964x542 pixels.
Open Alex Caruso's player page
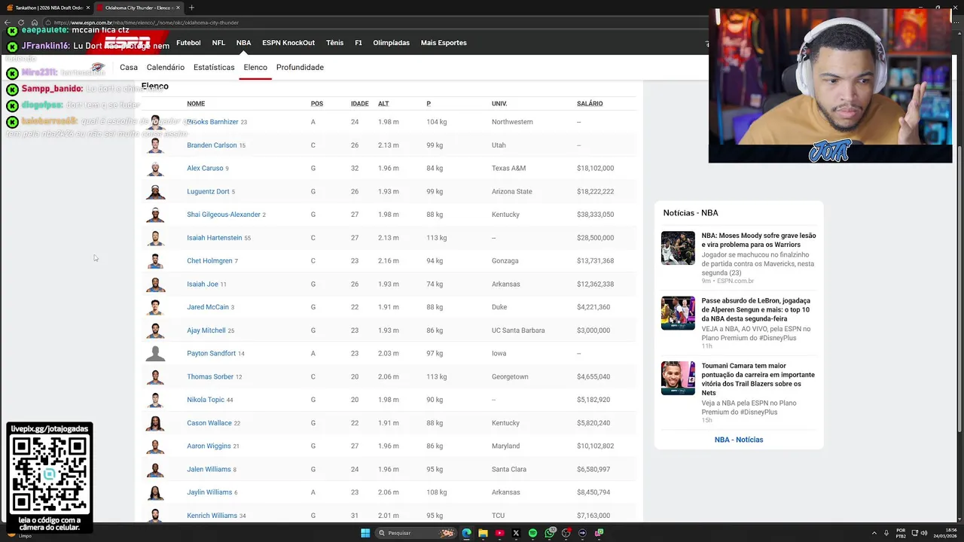[x=205, y=169]
